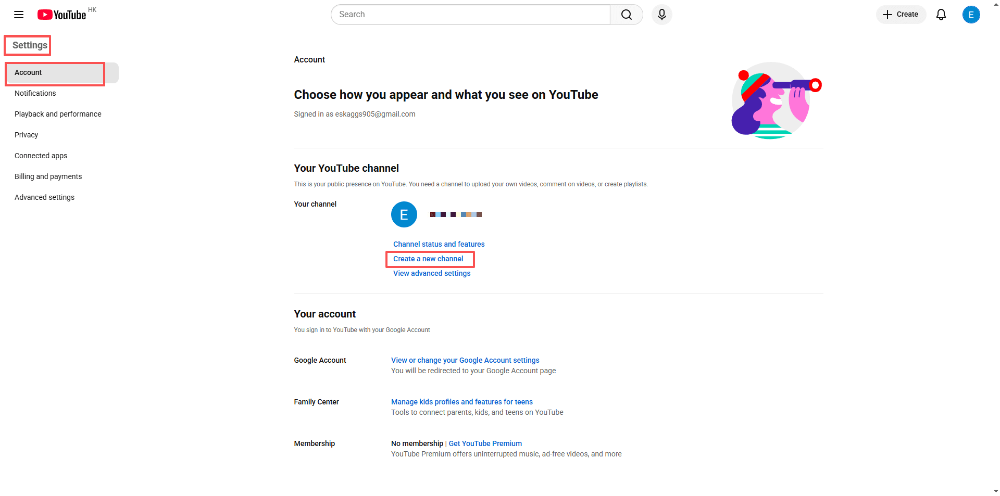Open View advanced settings link
The height and width of the screenshot is (496, 1000).
[x=432, y=273]
